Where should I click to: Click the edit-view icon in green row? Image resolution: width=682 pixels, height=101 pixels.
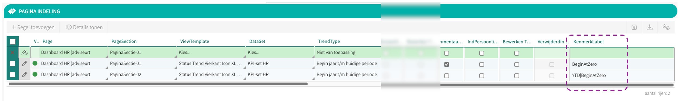pos(25,52)
